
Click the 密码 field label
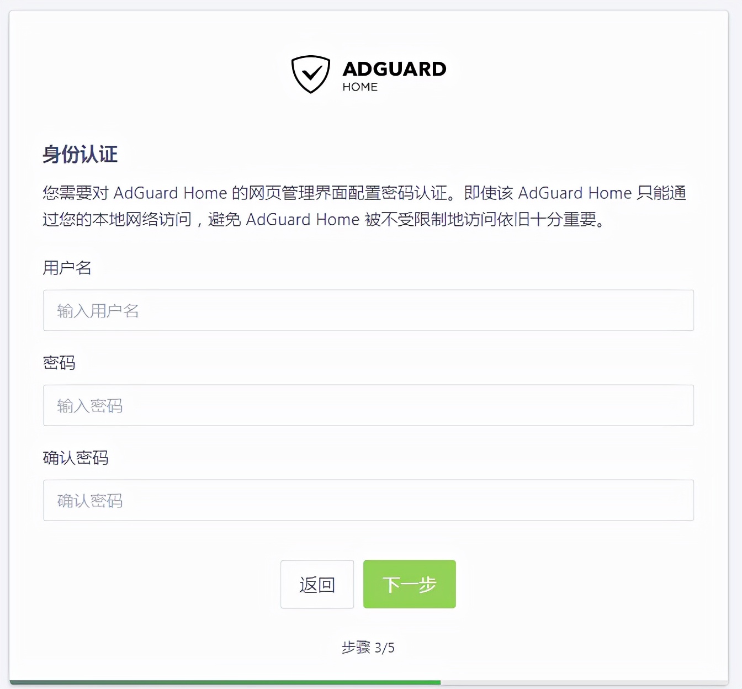coord(59,363)
